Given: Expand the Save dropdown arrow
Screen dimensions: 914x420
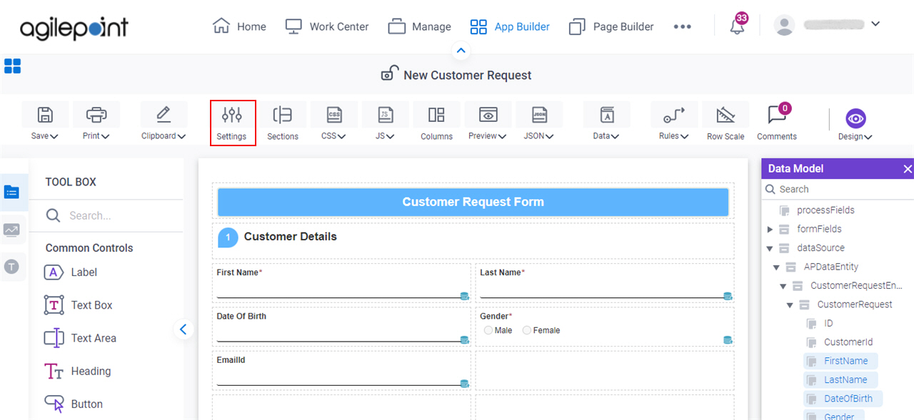Looking at the screenshot, I should (x=54, y=136).
